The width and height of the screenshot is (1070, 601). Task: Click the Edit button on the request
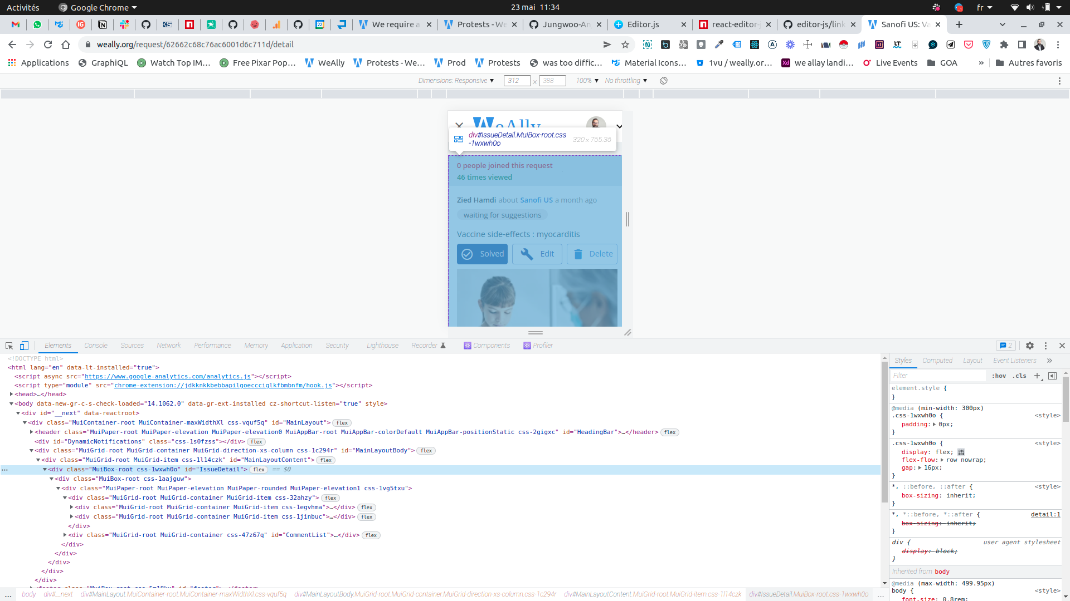[537, 254]
